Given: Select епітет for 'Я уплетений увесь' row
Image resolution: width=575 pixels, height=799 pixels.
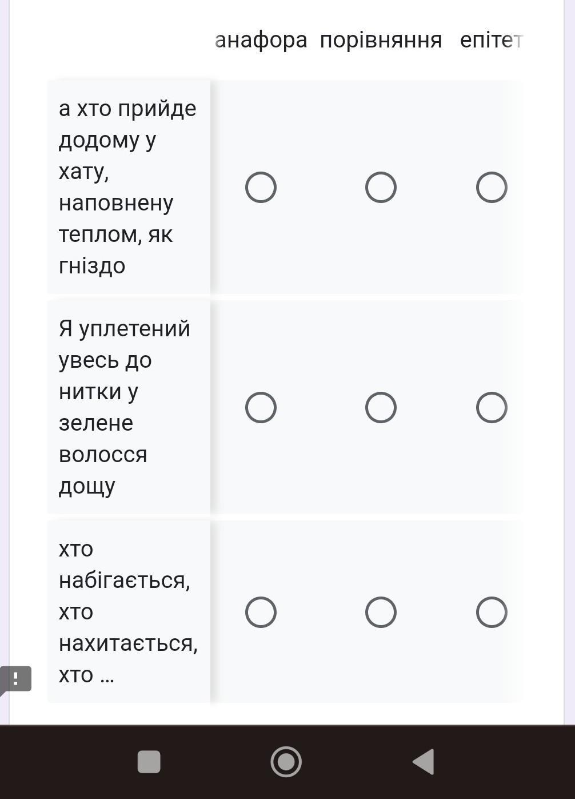Looking at the screenshot, I should pos(492,407).
